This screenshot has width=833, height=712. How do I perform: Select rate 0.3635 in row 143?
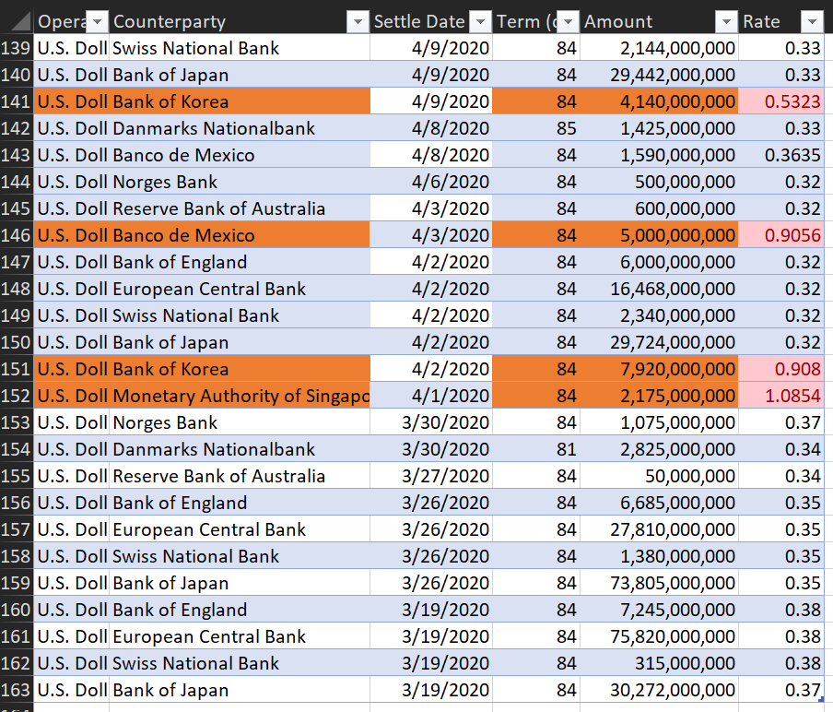click(x=781, y=155)
